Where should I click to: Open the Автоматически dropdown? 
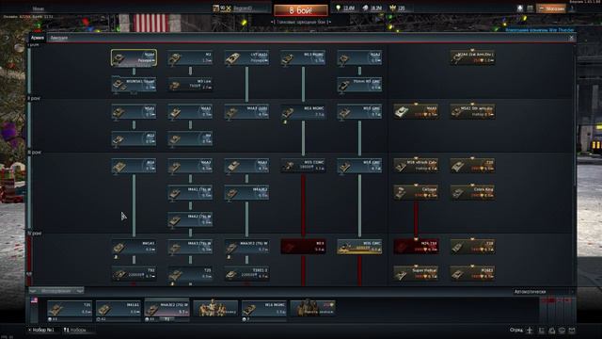[x=544, y=292]
